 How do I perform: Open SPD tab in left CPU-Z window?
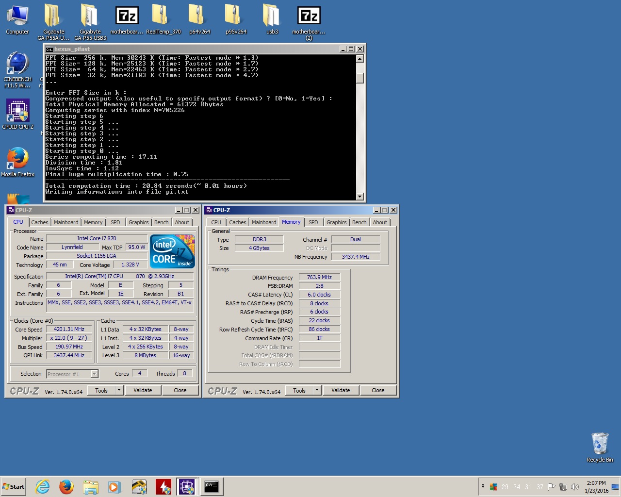[x=115, y=222]
